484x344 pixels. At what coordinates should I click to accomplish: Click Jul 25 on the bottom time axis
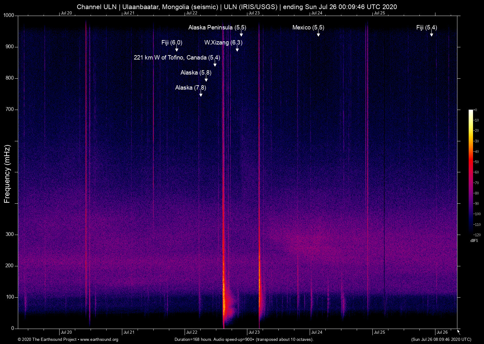pos(379,332)
